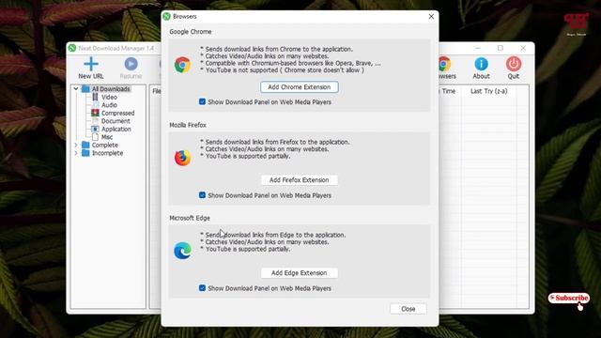Click the Browsers dialog title icon
This screenshot has height=338, width=601.
point(166,16)
